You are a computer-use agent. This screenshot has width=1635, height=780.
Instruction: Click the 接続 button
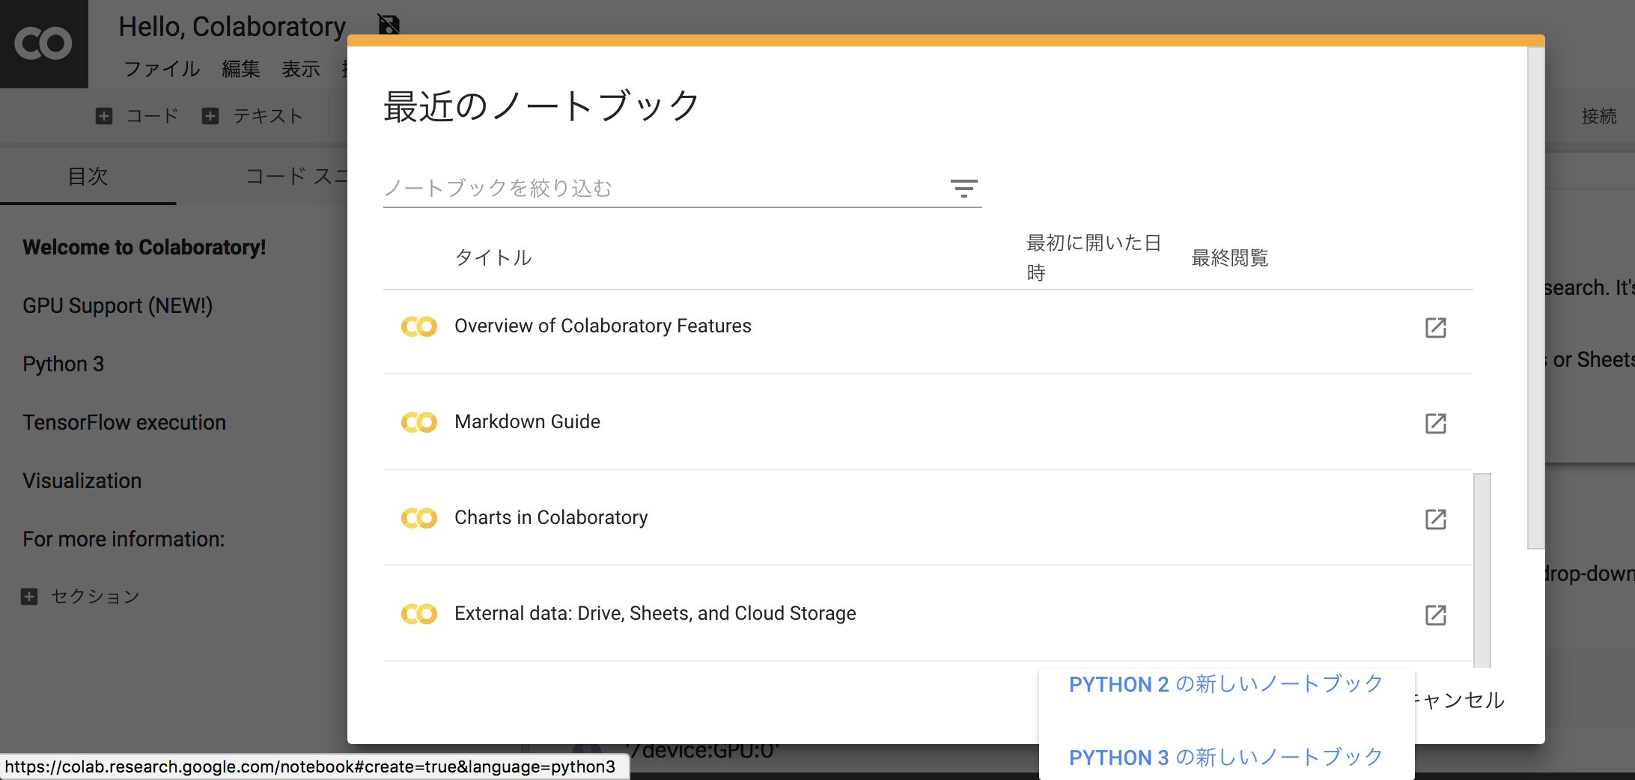tap(1599, 117)
